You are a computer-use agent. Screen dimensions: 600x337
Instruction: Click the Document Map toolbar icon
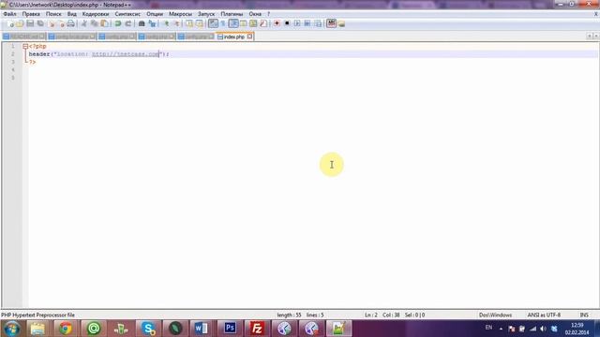point(253,23)
